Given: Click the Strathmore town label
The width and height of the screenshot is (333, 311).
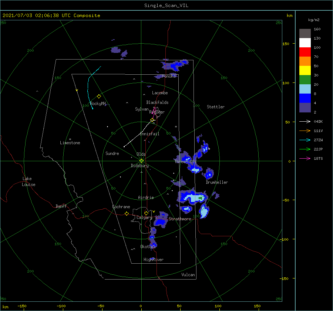Looking at the screenshot, I should [180, 219].
